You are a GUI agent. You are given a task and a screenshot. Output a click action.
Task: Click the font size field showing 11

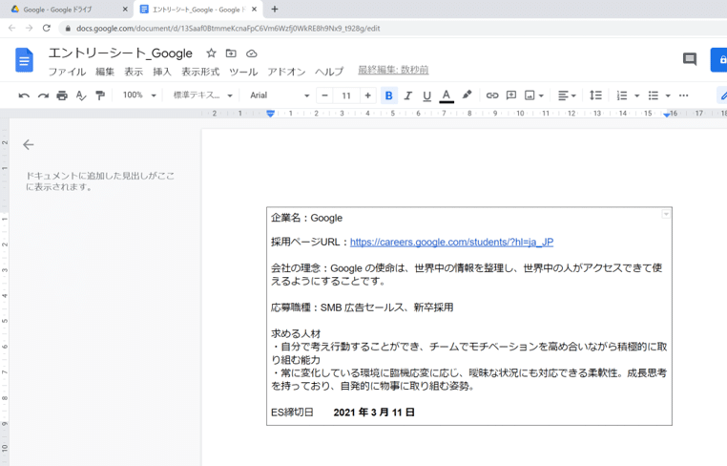(346, 95)
